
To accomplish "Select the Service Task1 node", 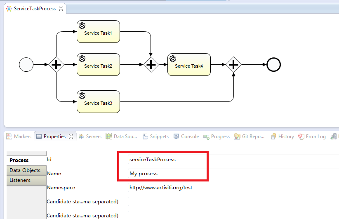I will 99,32.
